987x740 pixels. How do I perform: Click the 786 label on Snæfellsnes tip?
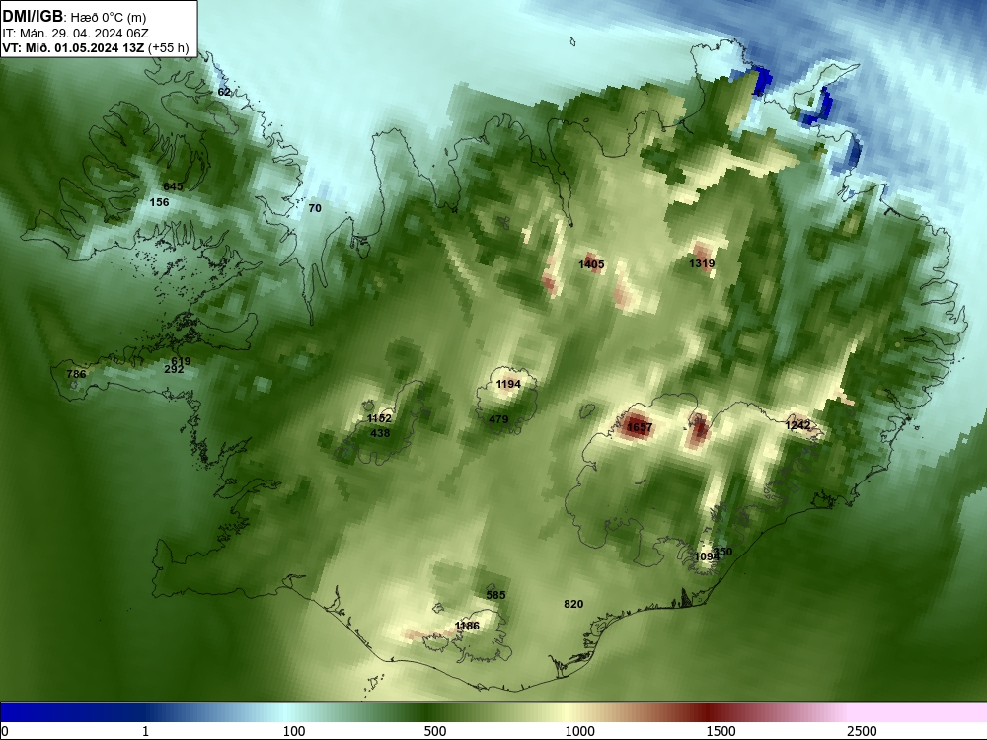[x=76, y=374]
